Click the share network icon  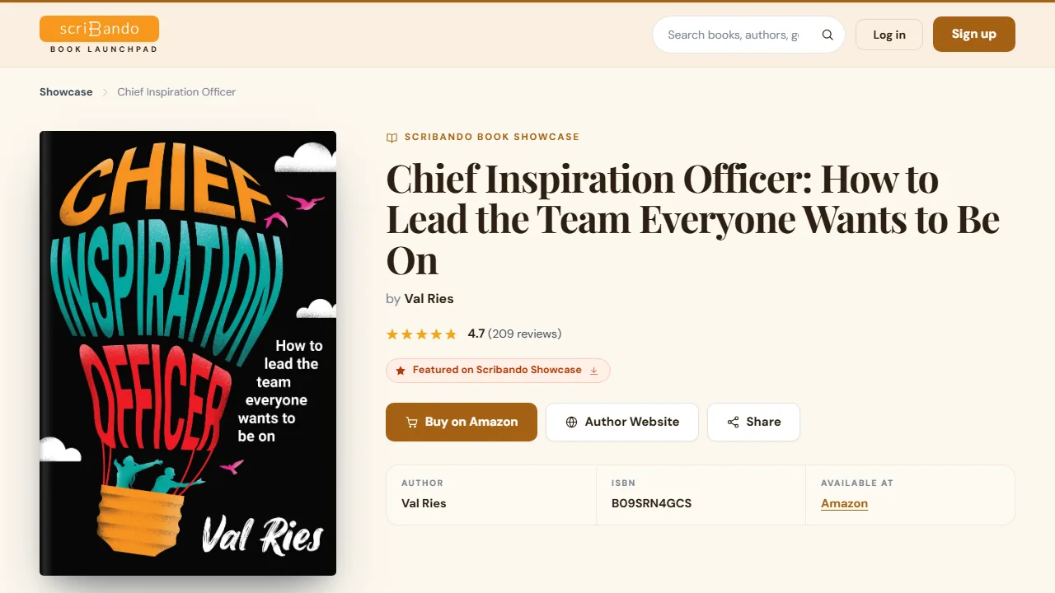733,423
